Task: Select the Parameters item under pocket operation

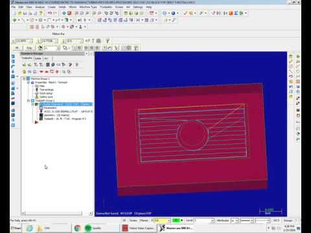Action: point(50,107)
